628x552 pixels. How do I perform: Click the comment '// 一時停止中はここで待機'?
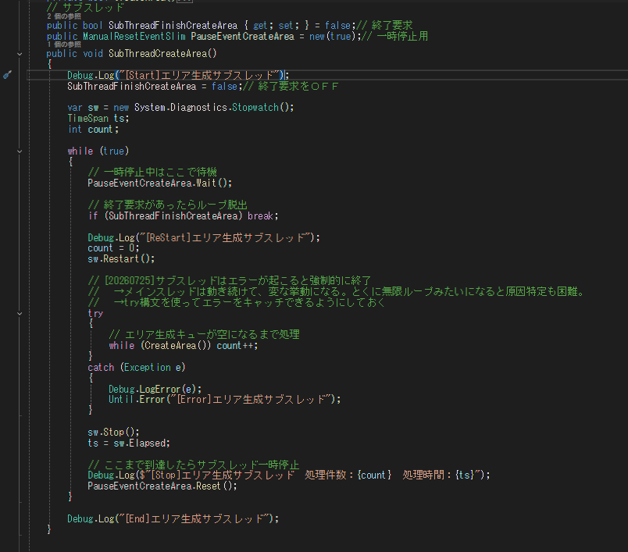tap(152, 173)
